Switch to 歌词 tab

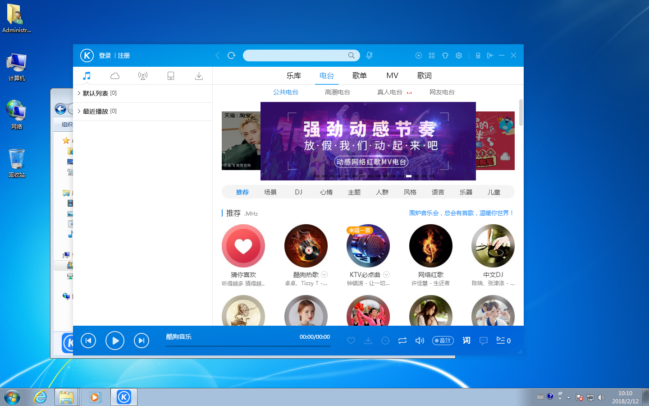point(425,76)
